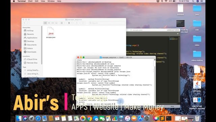The height and width of the screenshot is (122, 216).
Task: Click Java syntax selector in Sublime status bar
Action: pos(172,106)
